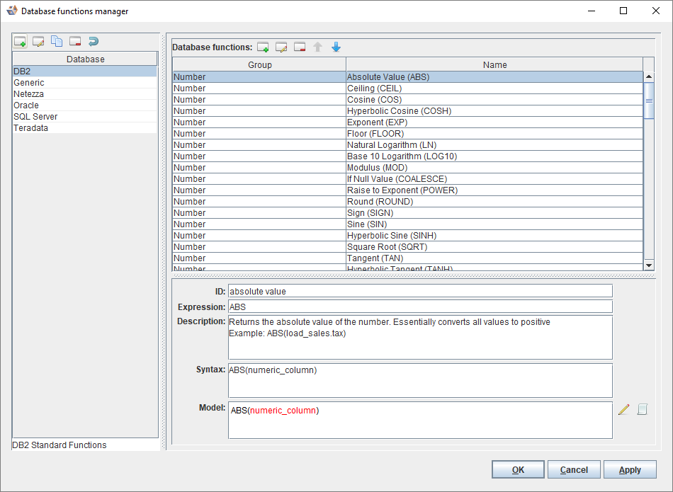Screen dimensions: 673x492
Task: Click the delete database function icon
Action: [300, 47]
